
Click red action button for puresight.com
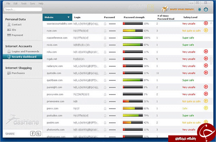(206, 87)
